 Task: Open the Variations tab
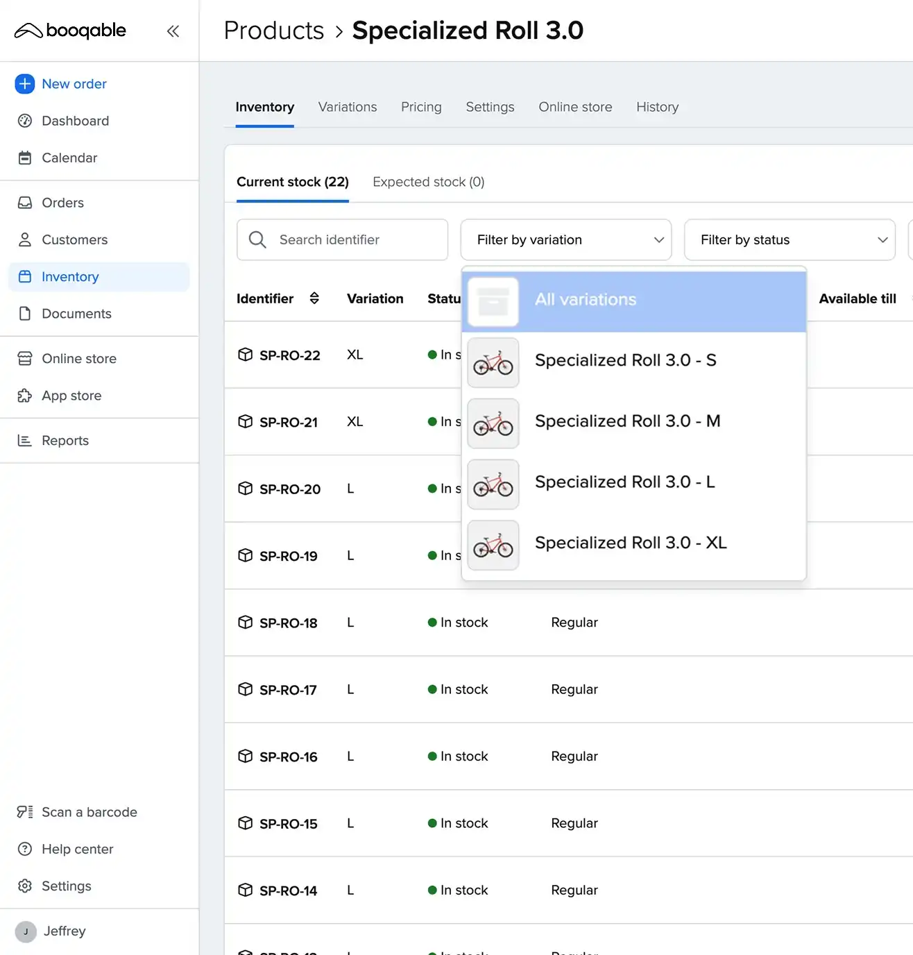pyautogui.click(x=347, y=107)
